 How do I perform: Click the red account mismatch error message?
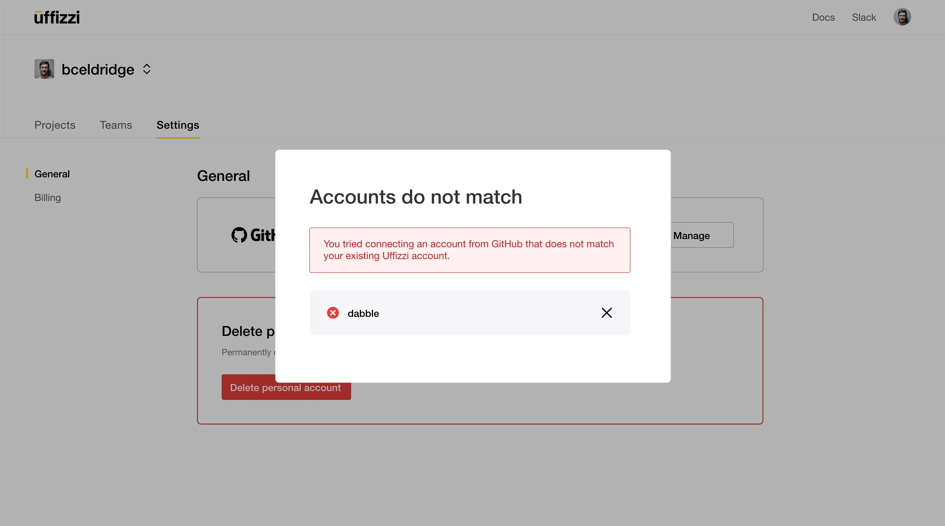[469, 250]
